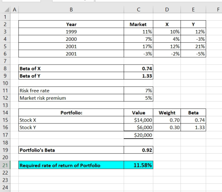The width and height of the screenshot is (222, 192).
Task: Click the cell containing year 2000
Action: pyautogui.click(x=71, y=39)
